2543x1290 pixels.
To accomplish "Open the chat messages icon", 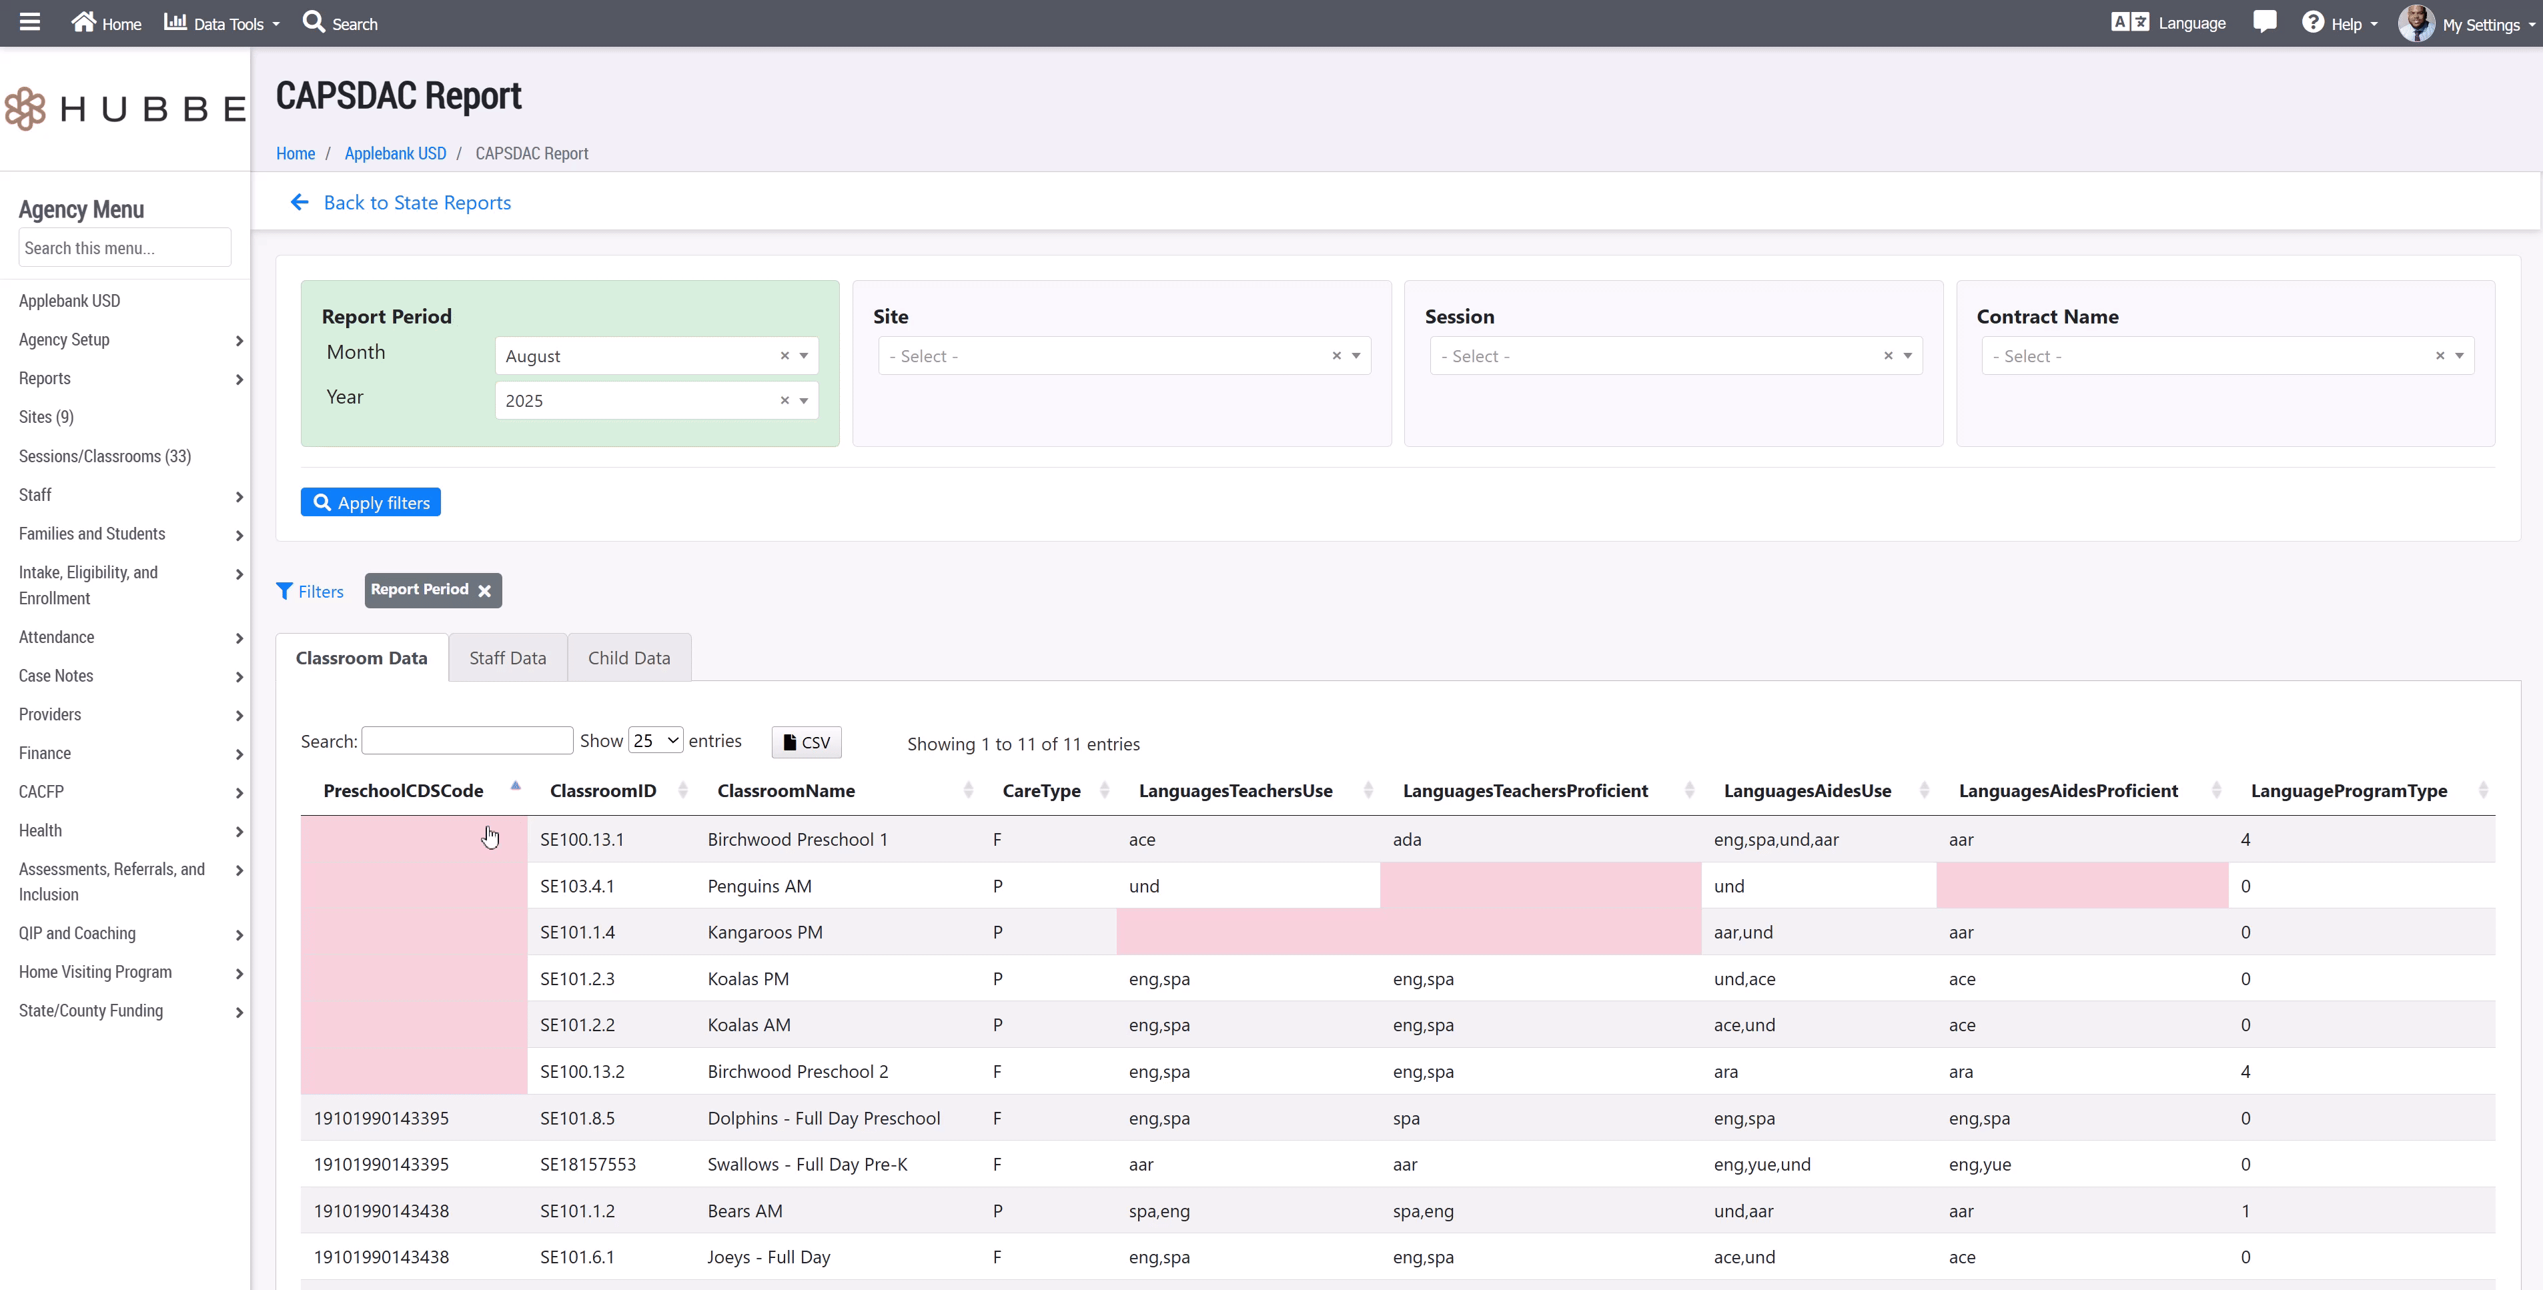I will click(x=2265, y=22).
